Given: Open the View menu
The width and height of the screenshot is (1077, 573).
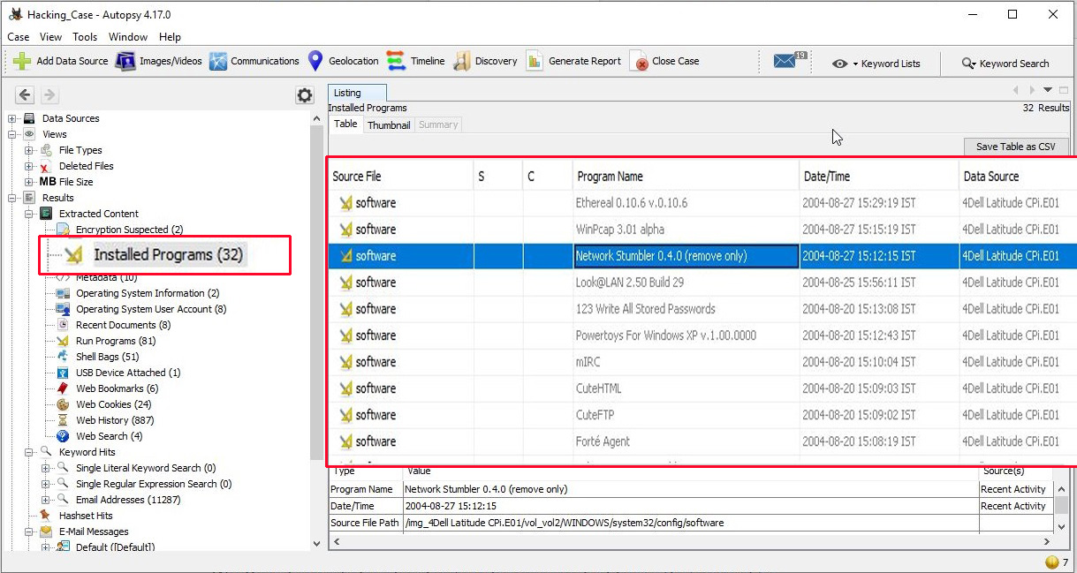Looking at the screenshot, I should (x=51, y=37).
